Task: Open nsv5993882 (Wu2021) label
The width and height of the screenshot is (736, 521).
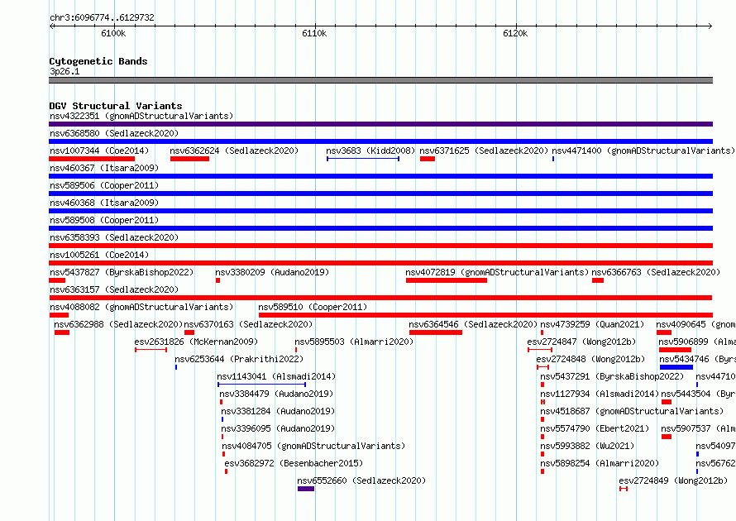Action: [587, 446]
